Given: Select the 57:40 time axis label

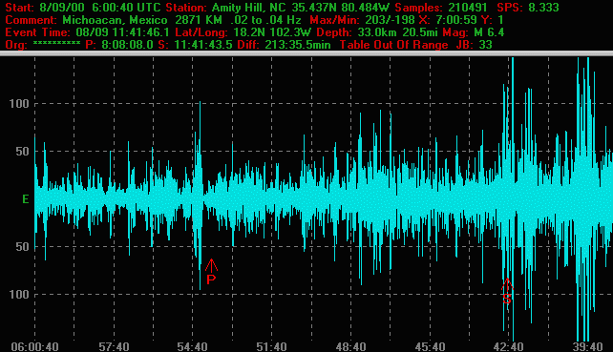Looking at the screenshot, I should tap(114, 346).
